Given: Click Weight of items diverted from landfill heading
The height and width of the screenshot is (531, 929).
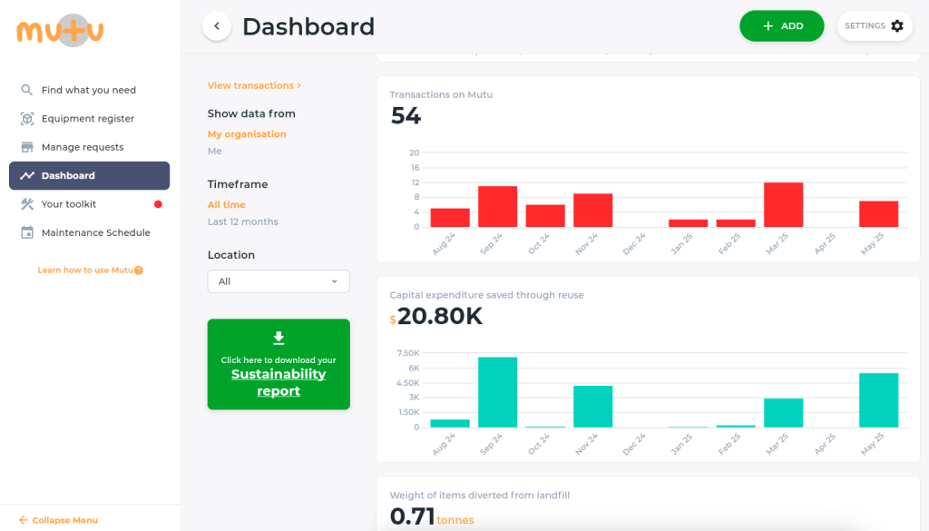Looking at the screenshot, I should point(479,496).
